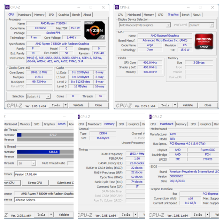Click the benchmark Version 17.01.64 field

(44, 174)
